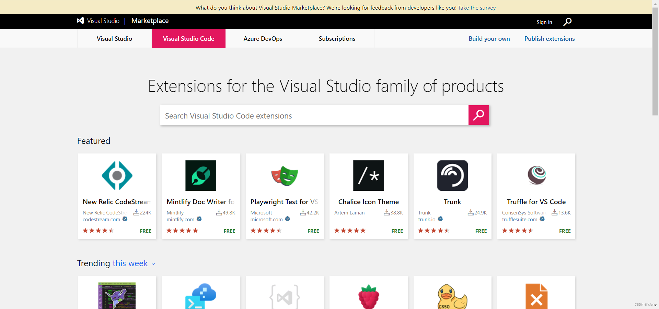Click Take the survey link

point(477,8)
